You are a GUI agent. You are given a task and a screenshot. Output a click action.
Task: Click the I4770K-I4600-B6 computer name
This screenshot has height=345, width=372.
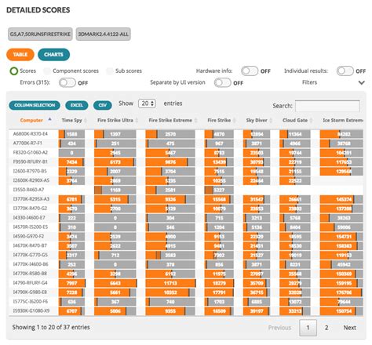[31, 264]
